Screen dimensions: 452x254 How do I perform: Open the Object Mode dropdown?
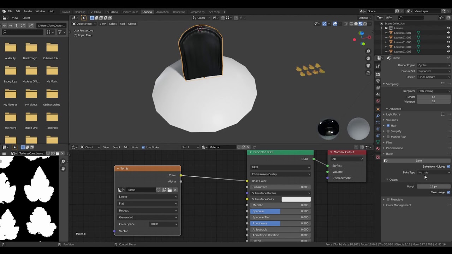[x=84, y=24]
